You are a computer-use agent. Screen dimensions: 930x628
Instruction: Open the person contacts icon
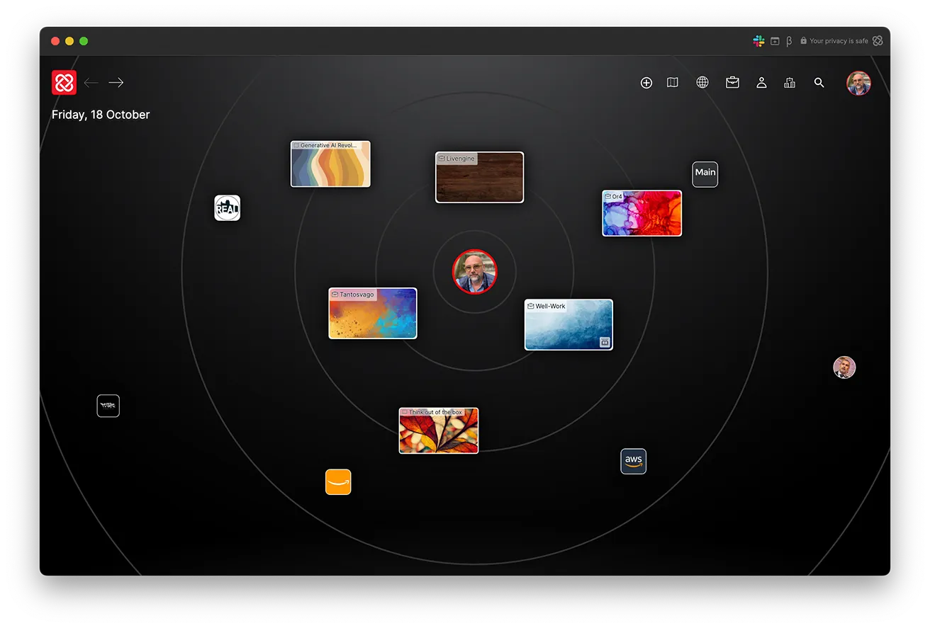pyautogui.click(x=761, y=83)
